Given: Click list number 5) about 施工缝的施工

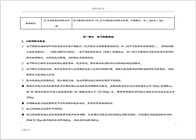Looking at the screenshot, I should click(23, 109).
